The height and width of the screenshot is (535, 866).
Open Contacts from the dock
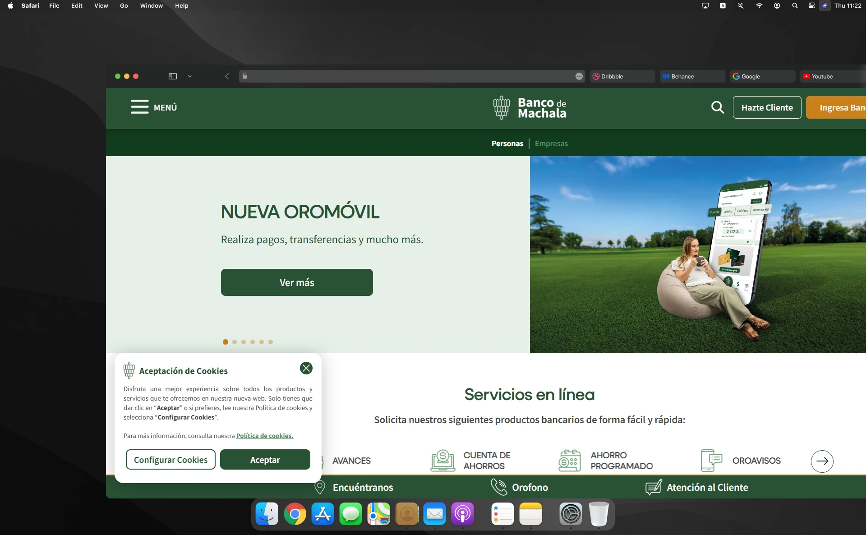tap(407, 514)
